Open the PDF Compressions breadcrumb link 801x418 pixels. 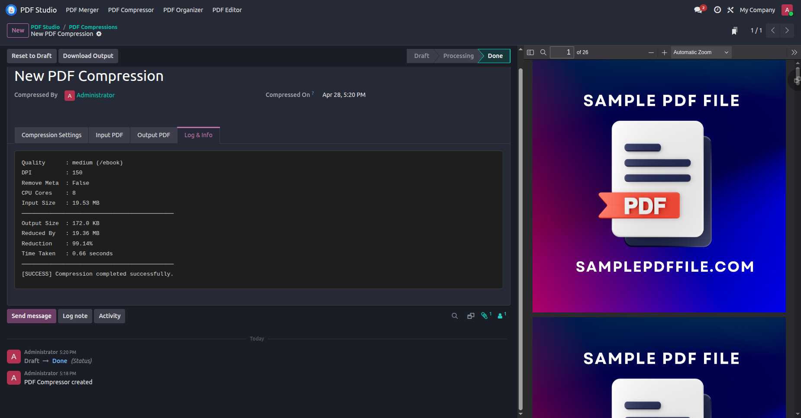pos(93,27)
